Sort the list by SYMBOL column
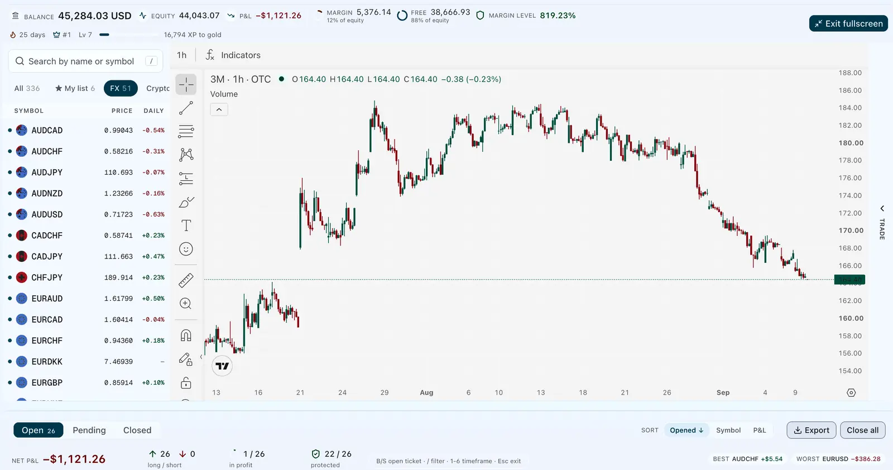893x470 pixels. pyautogui.click(x=29, y=111)
